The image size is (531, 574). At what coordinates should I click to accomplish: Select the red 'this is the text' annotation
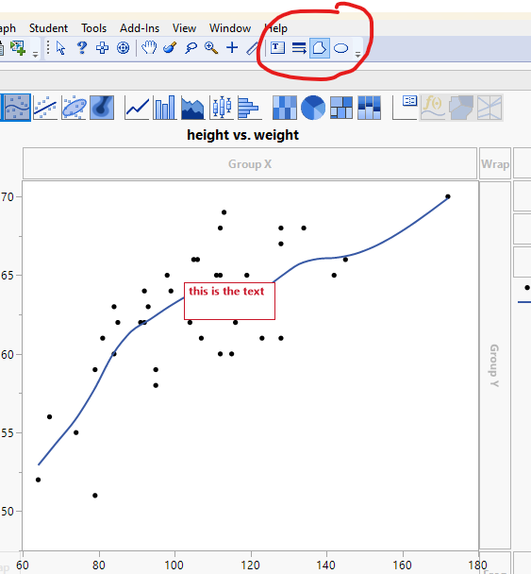[x=230, y=301]
